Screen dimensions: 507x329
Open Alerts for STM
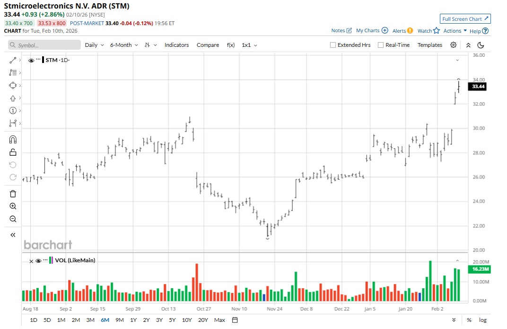402,31
